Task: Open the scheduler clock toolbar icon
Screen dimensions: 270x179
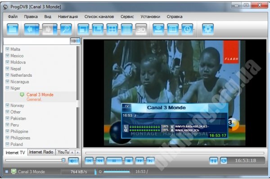Action: (187, 29)
